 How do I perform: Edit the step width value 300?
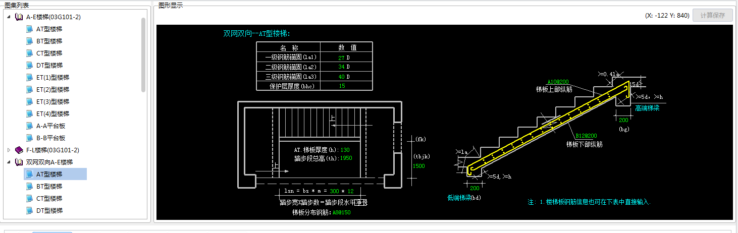[335, 191]
